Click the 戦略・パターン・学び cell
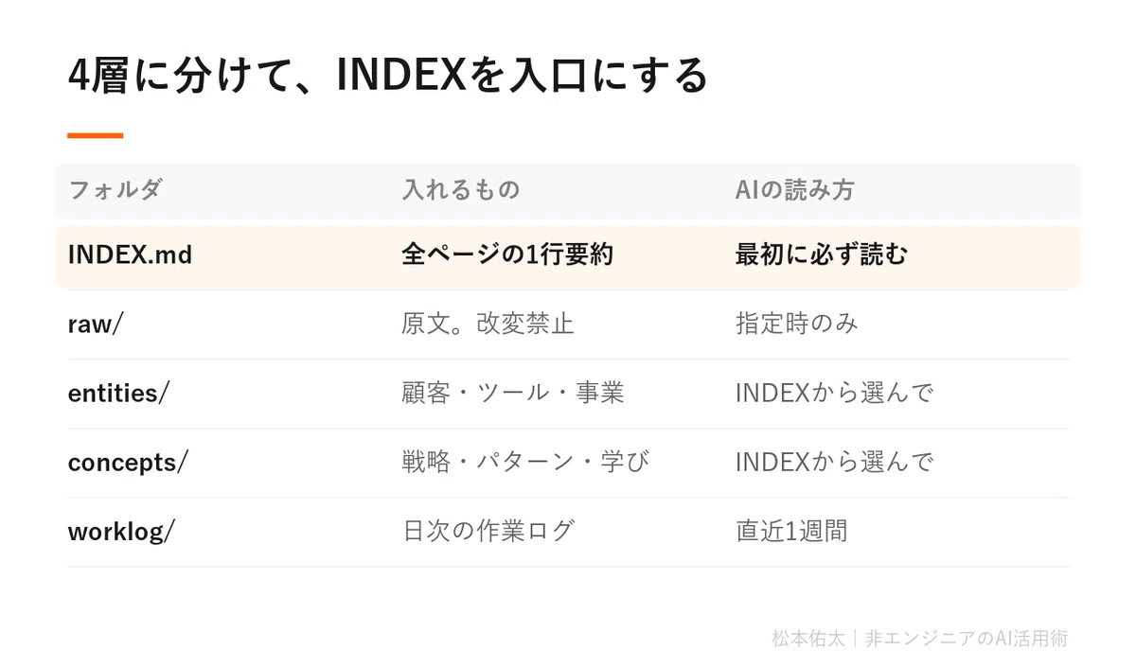The width and height of the screenshot is (1136, 667). [x=525, y=462]
